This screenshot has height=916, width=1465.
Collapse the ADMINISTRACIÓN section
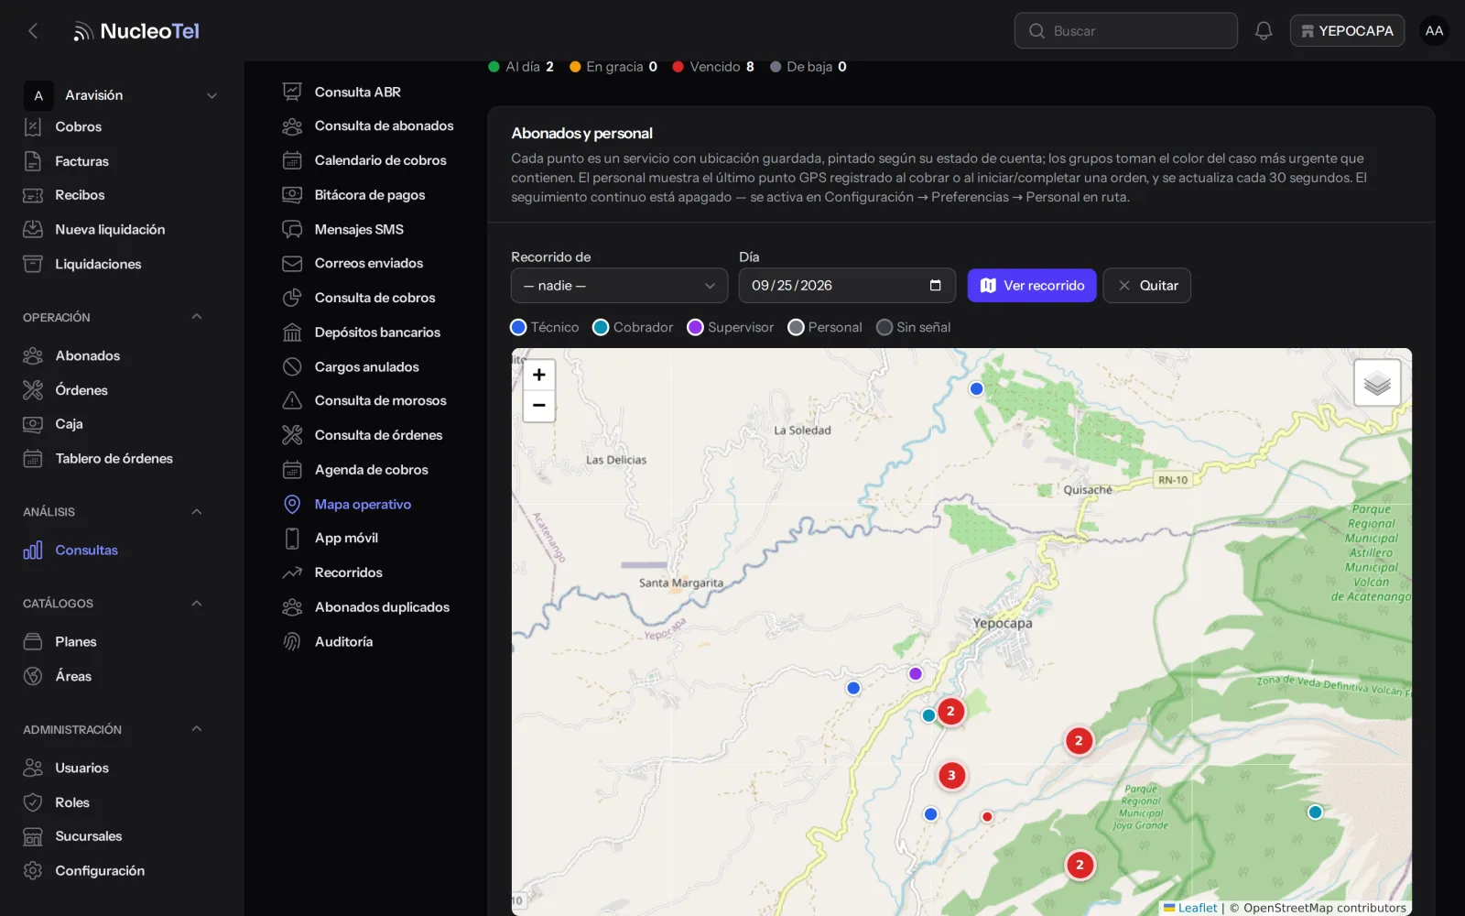(196, 729)
